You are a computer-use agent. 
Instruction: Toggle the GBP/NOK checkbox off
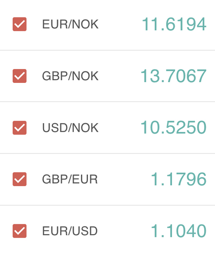pos(20,76)
